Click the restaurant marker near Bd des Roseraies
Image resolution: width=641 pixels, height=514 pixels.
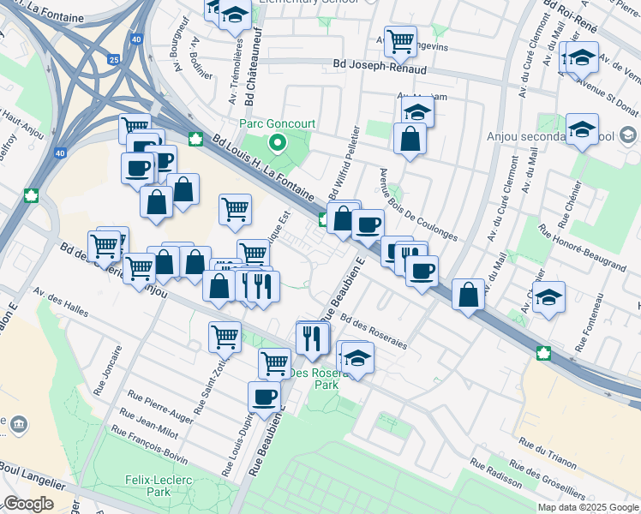point(312,340)
